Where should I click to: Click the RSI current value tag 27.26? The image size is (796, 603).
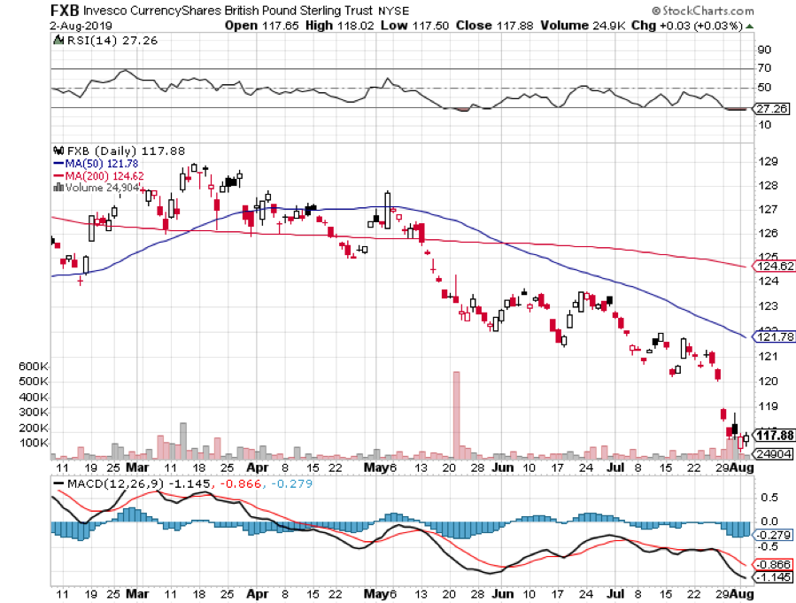tap(771, 109)
